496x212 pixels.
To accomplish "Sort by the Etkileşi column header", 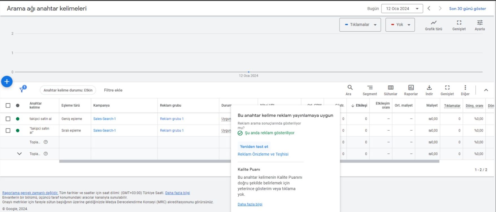I will point(359,105).
